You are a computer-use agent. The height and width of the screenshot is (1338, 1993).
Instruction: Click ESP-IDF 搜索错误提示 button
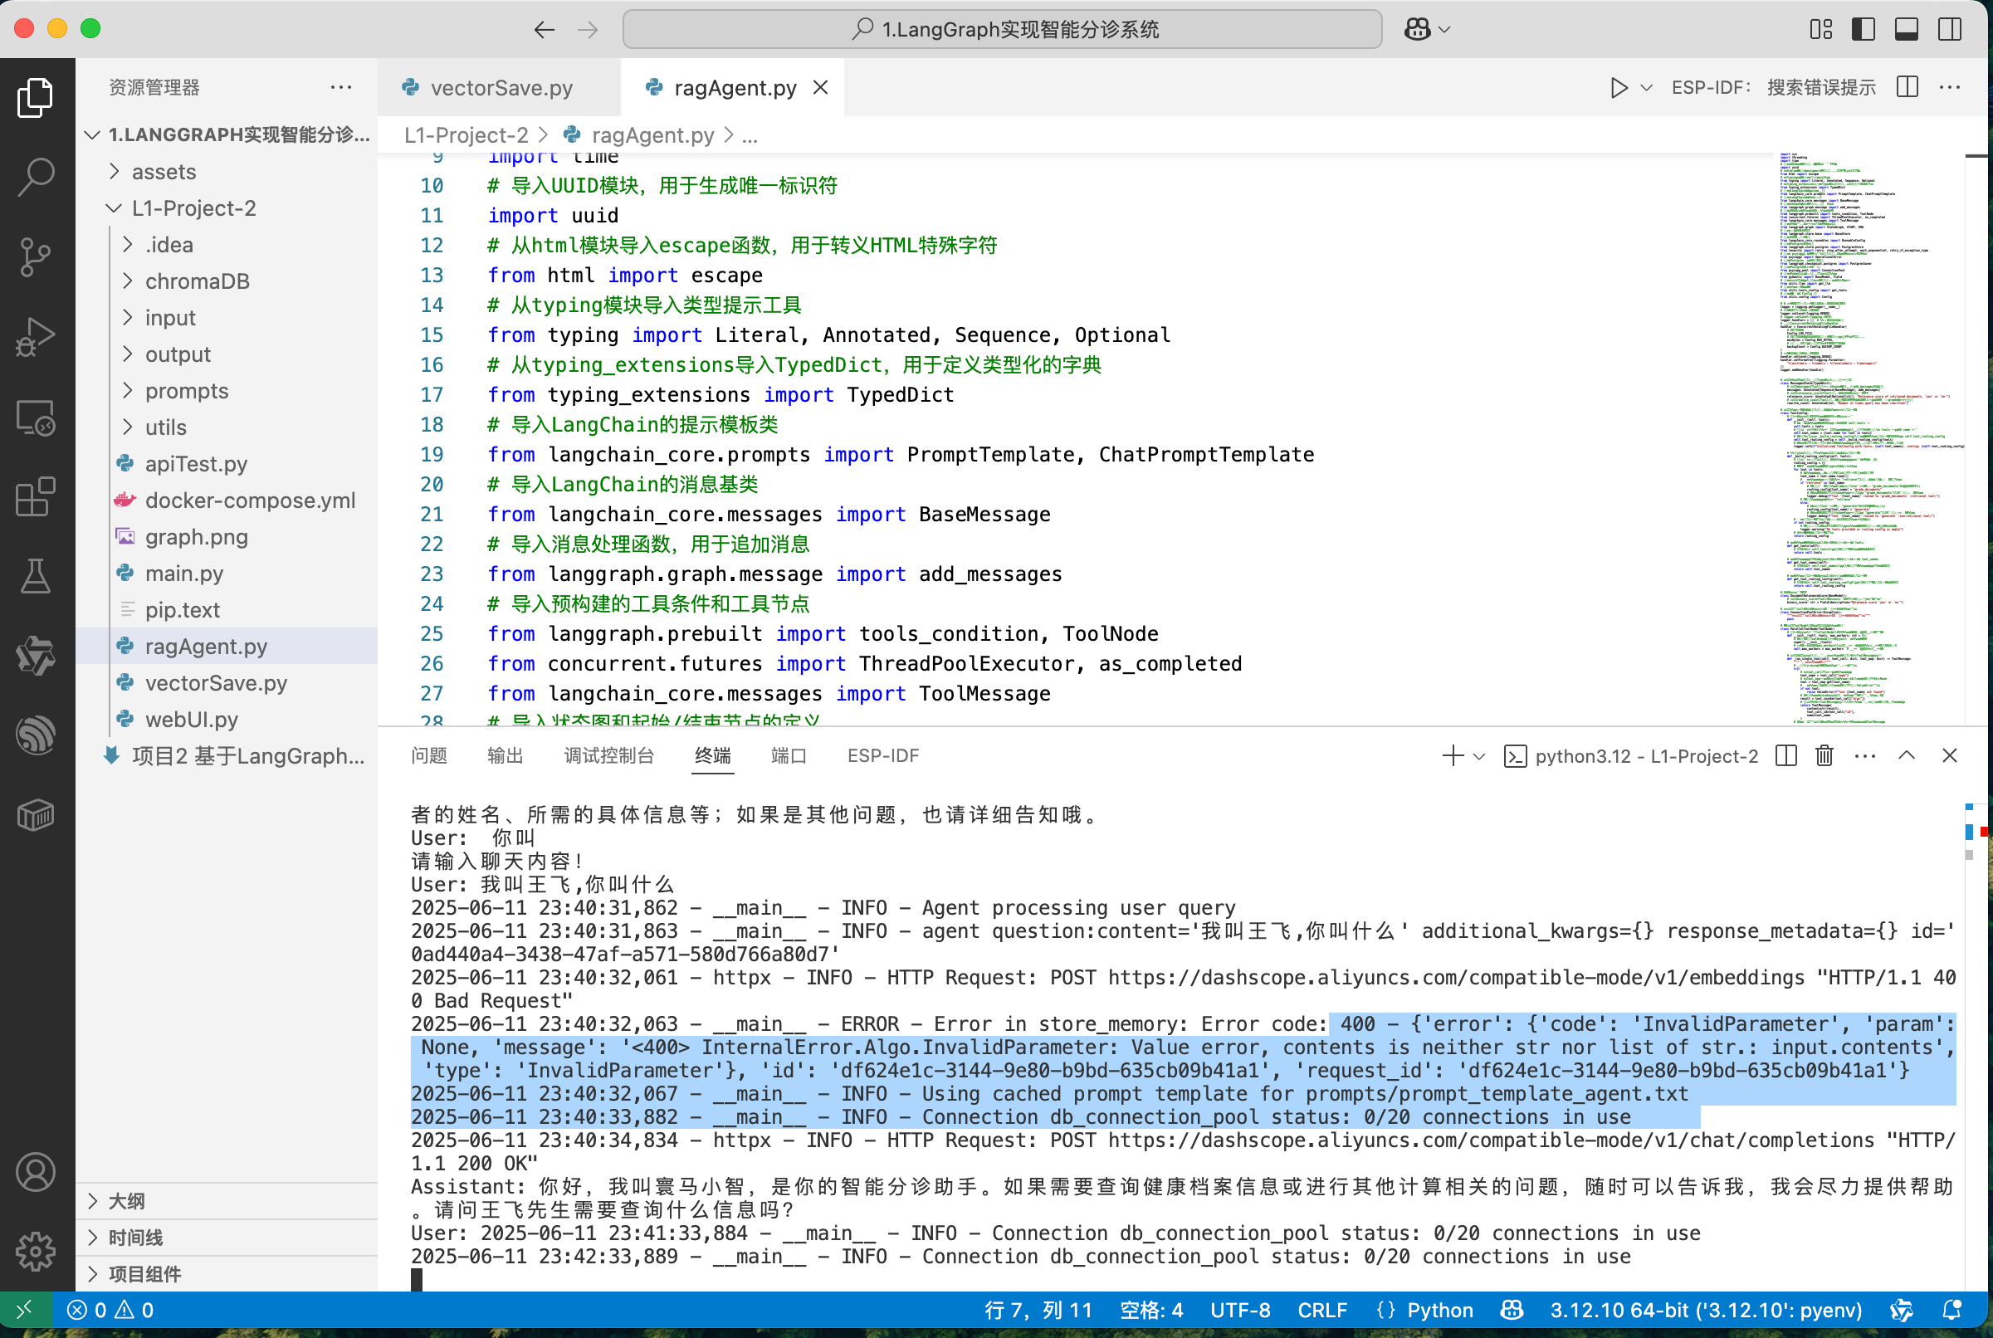pyautogui.click(x=1774, y=88)
